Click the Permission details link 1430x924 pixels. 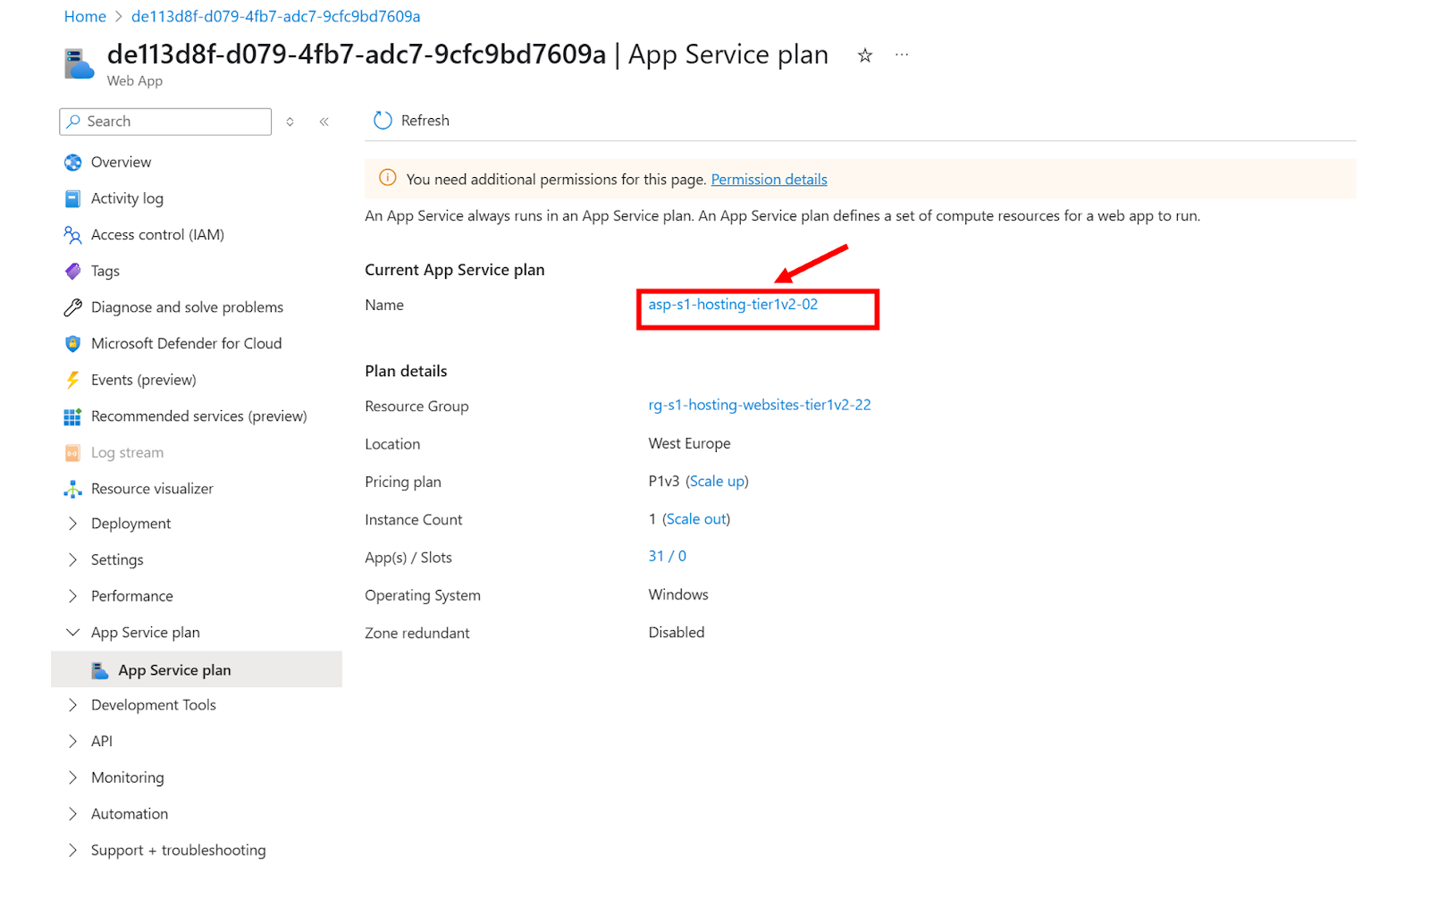(769, 180)
